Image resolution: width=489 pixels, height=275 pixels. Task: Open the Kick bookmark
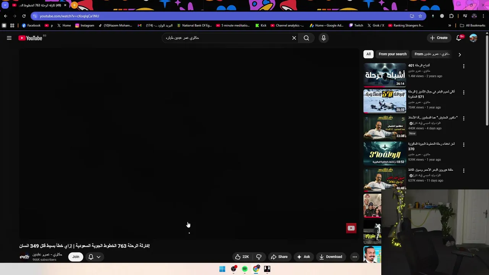260,26
